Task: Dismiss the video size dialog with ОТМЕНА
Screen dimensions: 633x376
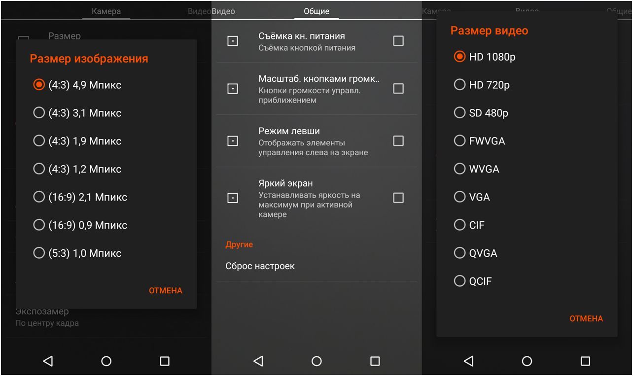Action: [x=586, y=318]
